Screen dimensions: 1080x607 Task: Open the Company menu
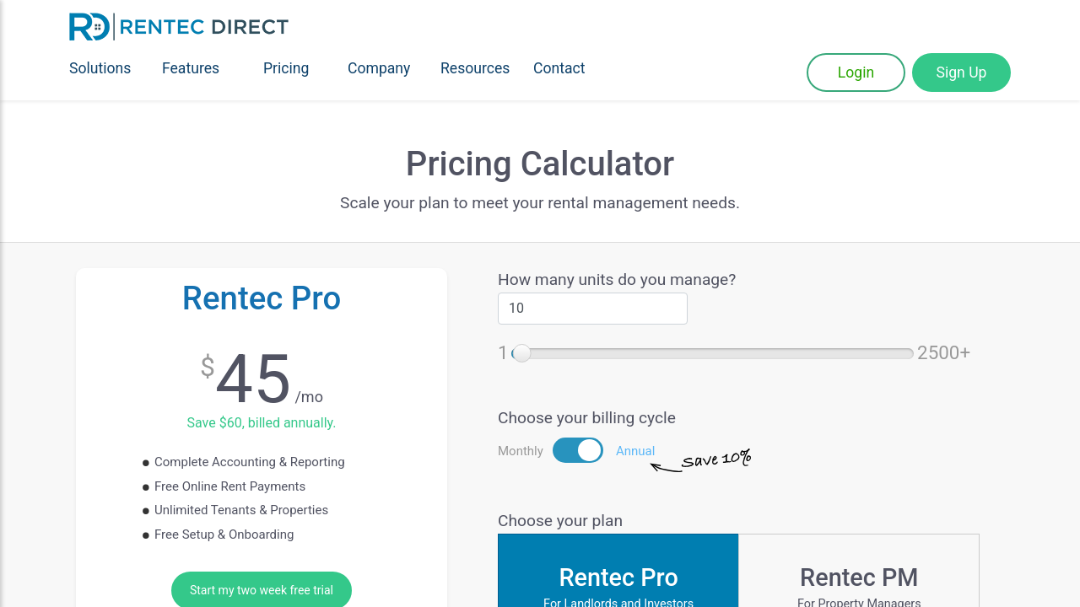coord(379,68)
